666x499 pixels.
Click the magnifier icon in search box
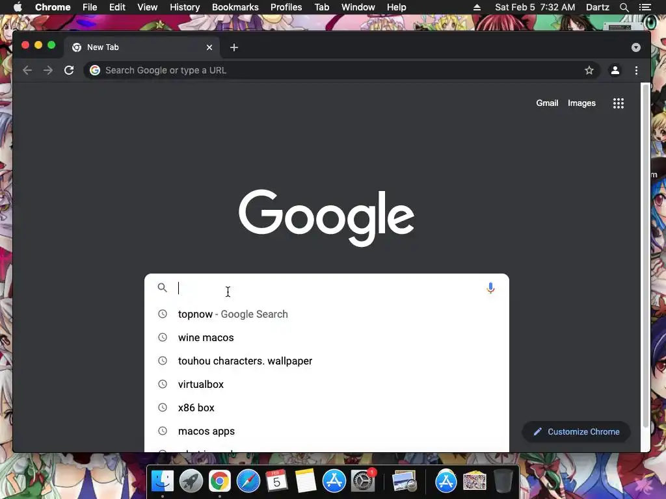(x=162, y=288)
